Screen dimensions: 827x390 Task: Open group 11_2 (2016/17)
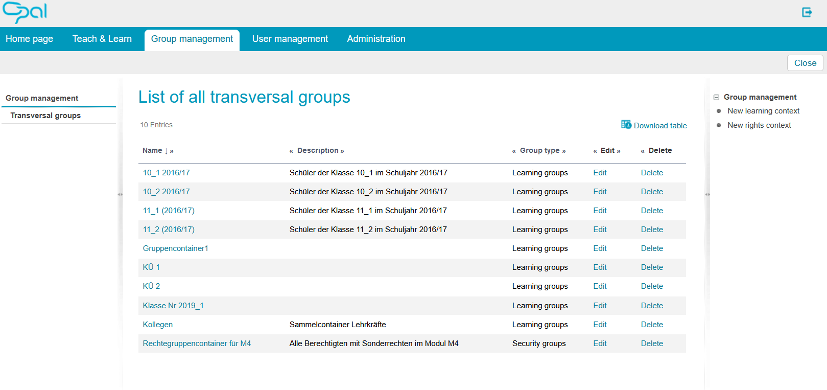pyautogui.click(x=169, y=230)
